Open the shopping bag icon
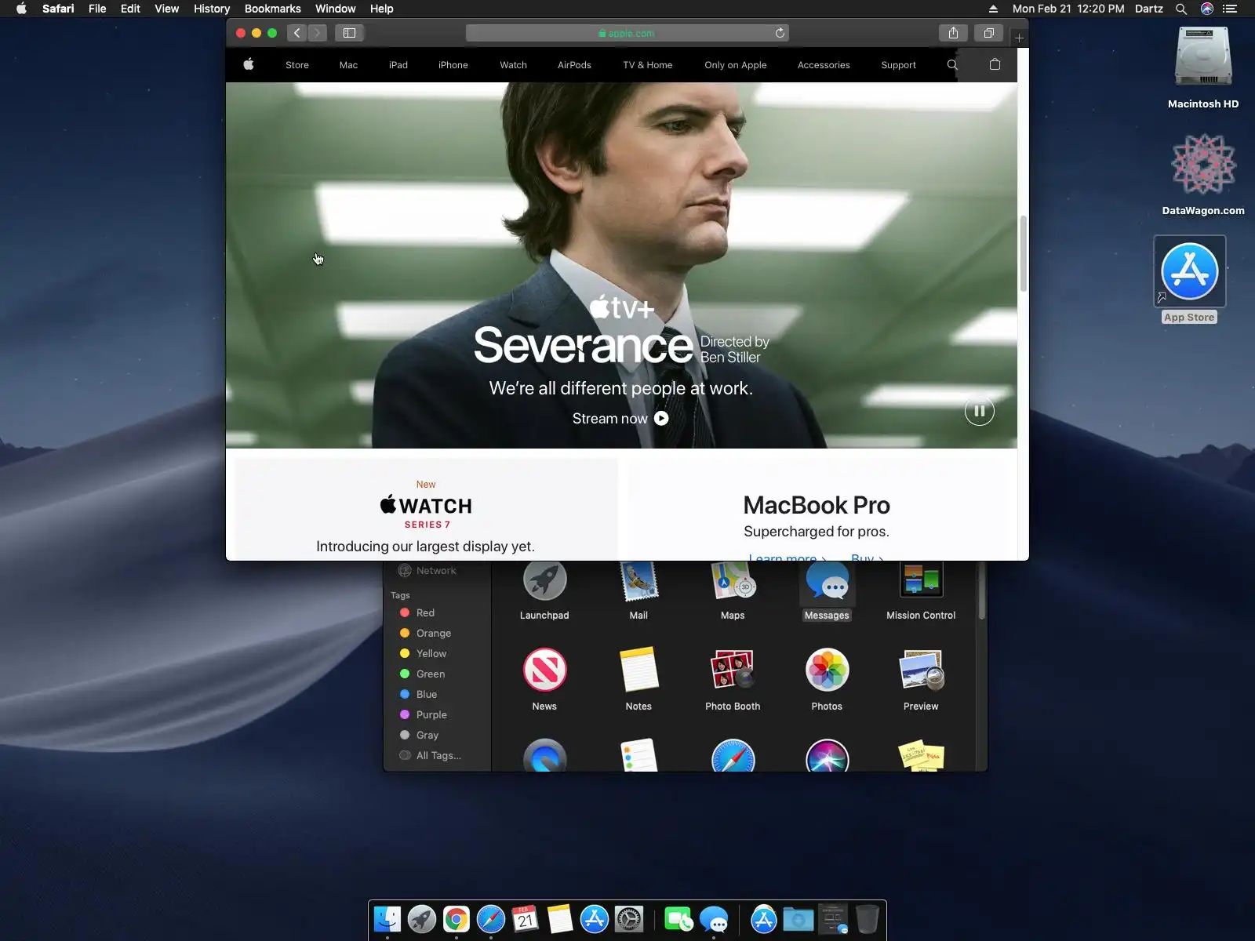 coord(995,64)
